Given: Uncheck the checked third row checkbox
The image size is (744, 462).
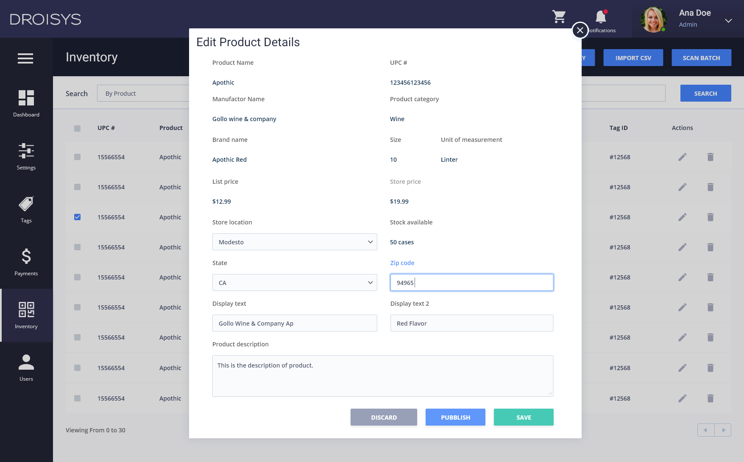Looking at the screenshot, I should (x=77, y=217).
